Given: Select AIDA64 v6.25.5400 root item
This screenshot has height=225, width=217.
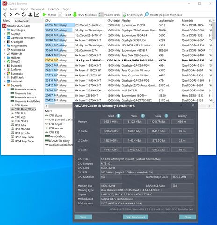Looking at the screenshot, I should (16, 26).
